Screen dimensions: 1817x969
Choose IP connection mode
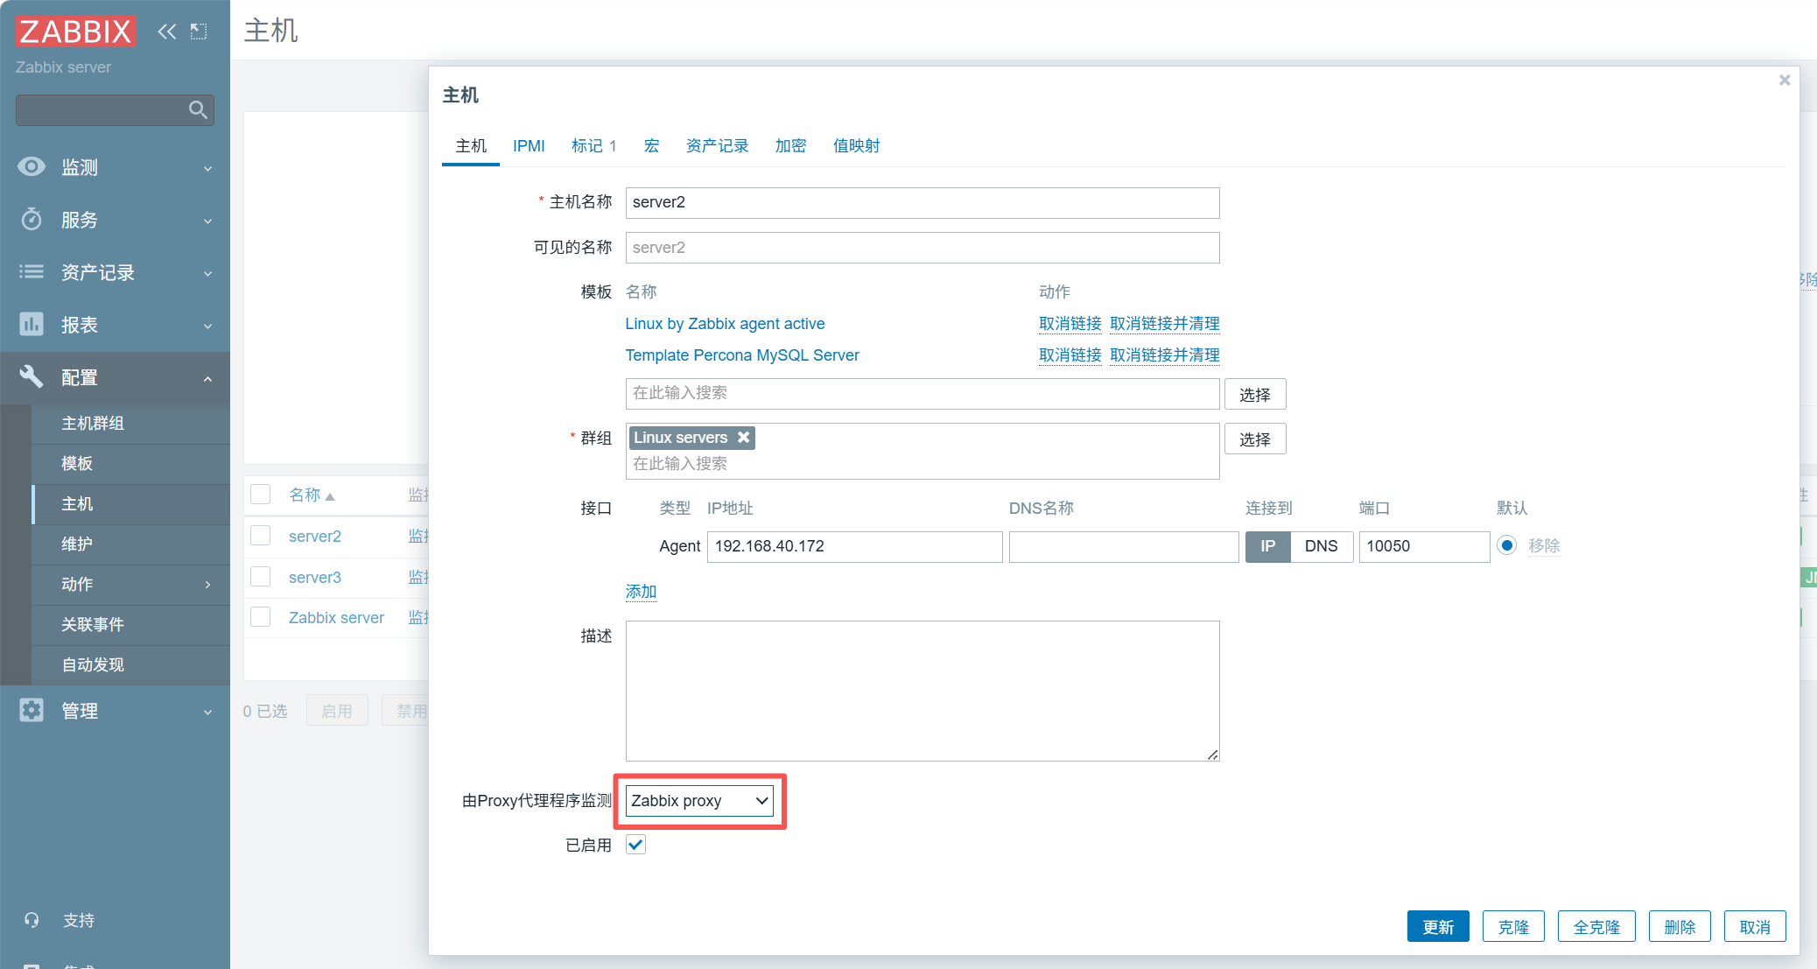(1268, 546)
